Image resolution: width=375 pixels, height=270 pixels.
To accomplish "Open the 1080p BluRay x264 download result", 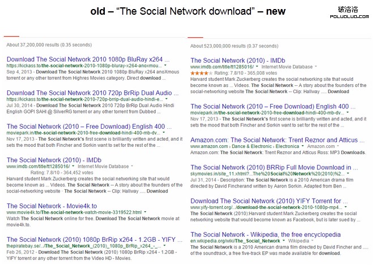I will pyautogui.click(x=88, y=59).
